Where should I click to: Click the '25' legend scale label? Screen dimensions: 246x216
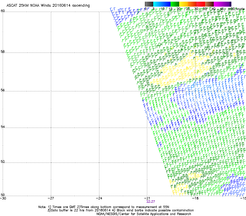(188, 9)
